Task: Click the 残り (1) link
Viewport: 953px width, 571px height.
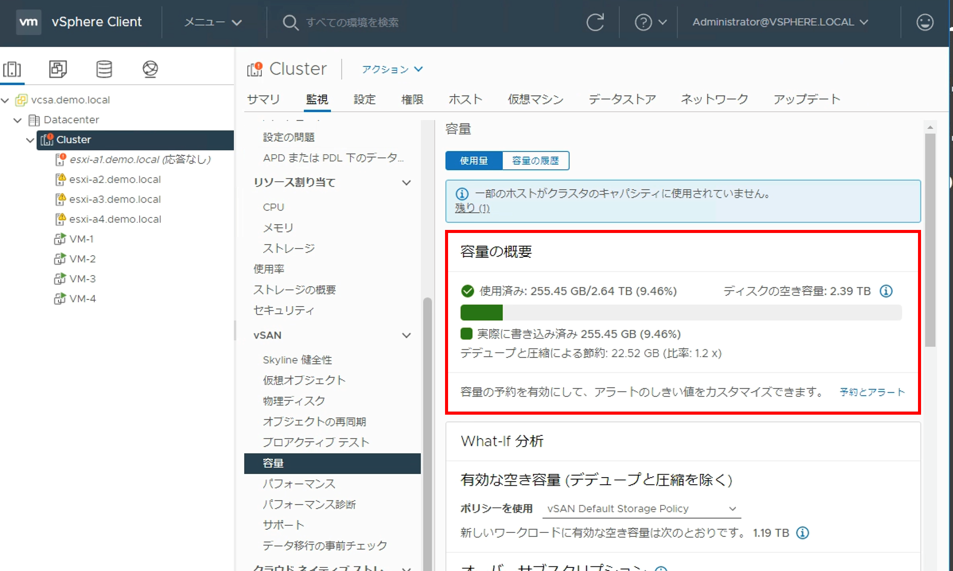Action: pos(472,208)
